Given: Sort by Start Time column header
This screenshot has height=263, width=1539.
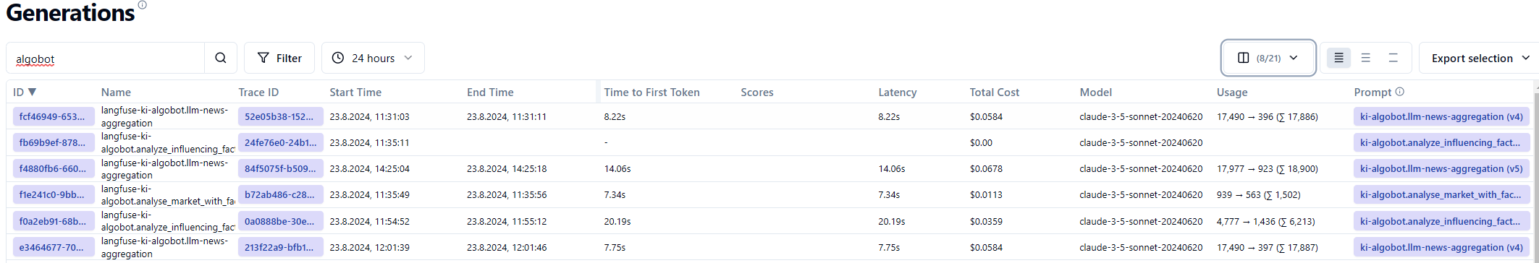Looking at the screenshot, I should click(355, 92).
